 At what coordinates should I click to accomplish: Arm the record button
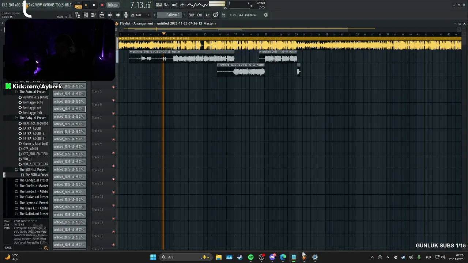[x=102, y=5]
